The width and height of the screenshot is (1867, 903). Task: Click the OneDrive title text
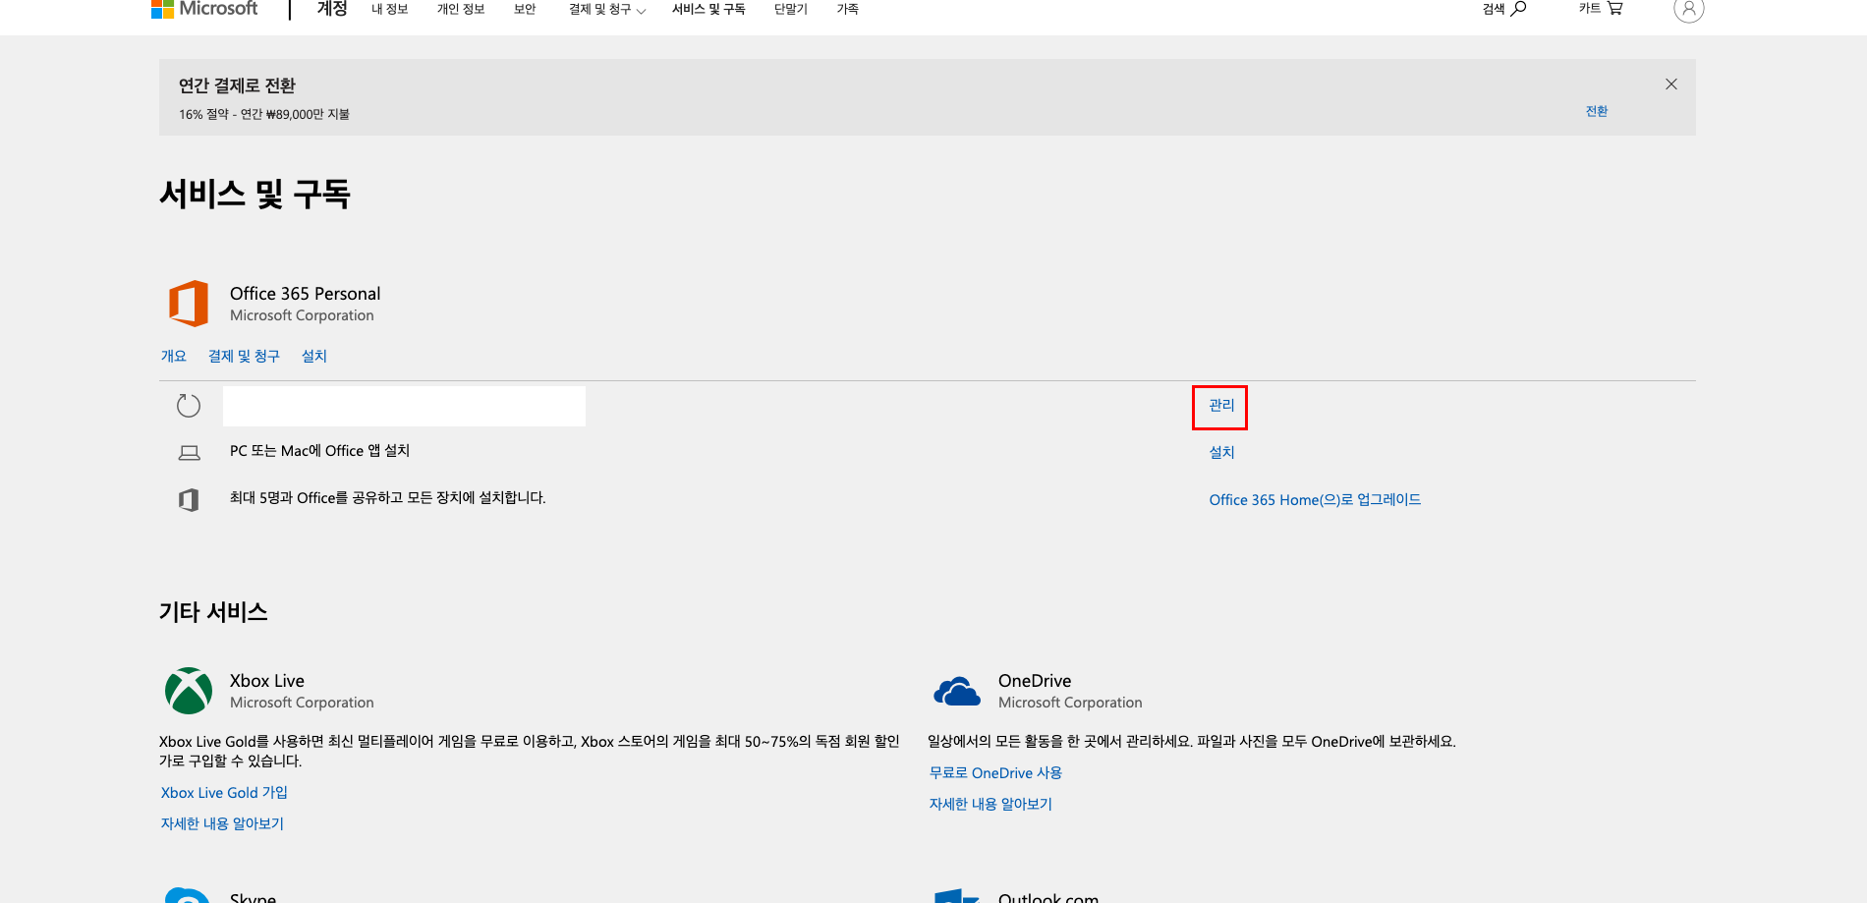[1035, 681]
